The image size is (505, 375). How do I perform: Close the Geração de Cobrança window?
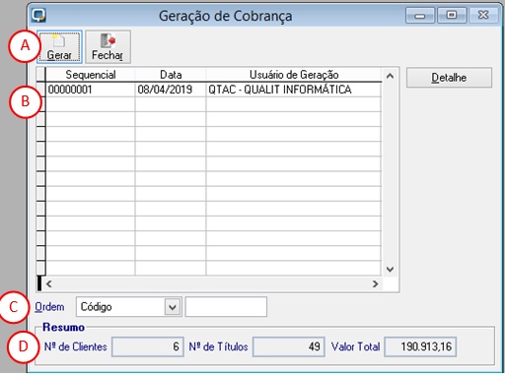[x=483, y=16]
